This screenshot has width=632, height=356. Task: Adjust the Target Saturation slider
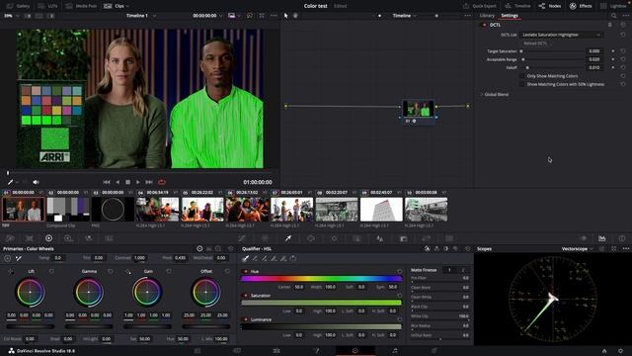click(x=552, y=51)
